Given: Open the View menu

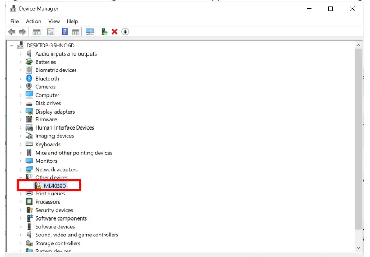Looking at the screenshot, I should coord(54,21).
